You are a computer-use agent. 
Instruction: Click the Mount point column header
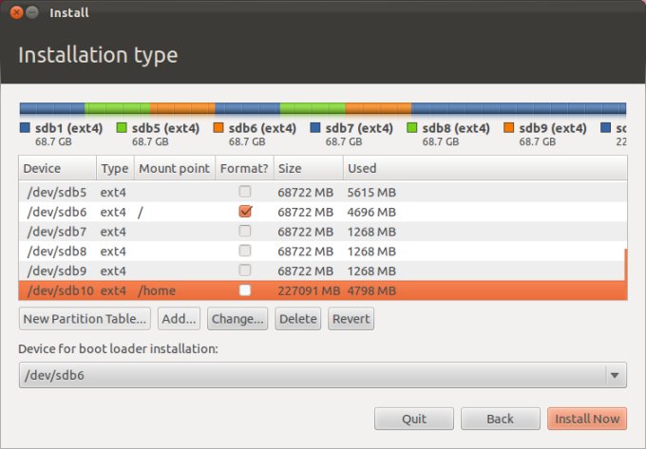pyautogui.click(x=174, y=168)
